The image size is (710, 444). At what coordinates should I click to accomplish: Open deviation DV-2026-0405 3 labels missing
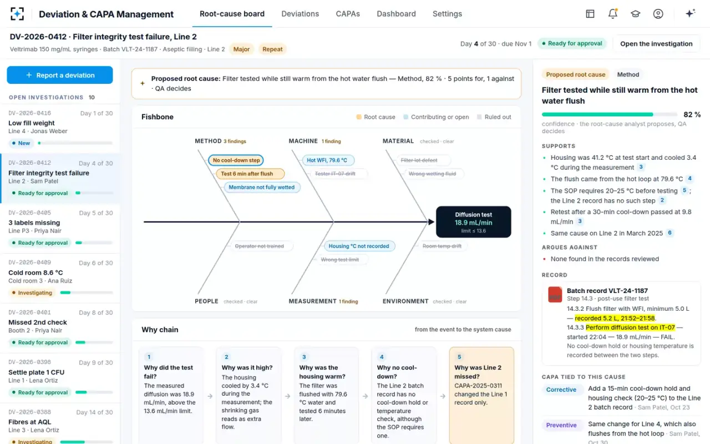click(x=60, y=228)
